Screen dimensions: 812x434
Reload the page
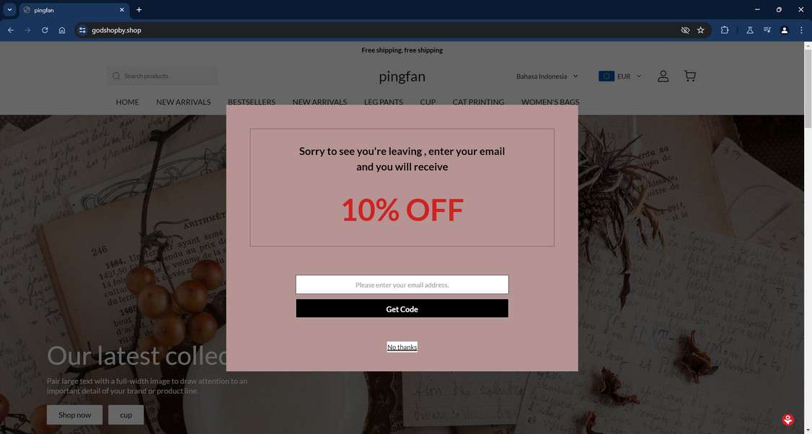pyautogui.click(x=45, y=30)
